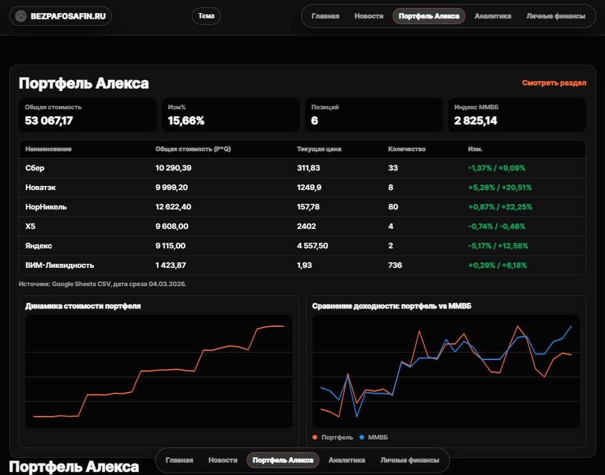This screenshot has height=475, width=605.
Task: Open Личные финансы in the top navigation
Action: pos(556,16)
